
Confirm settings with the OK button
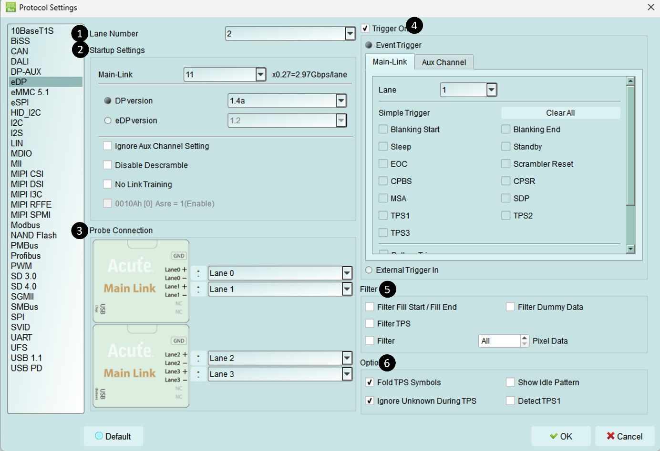(x=561, y=436)
